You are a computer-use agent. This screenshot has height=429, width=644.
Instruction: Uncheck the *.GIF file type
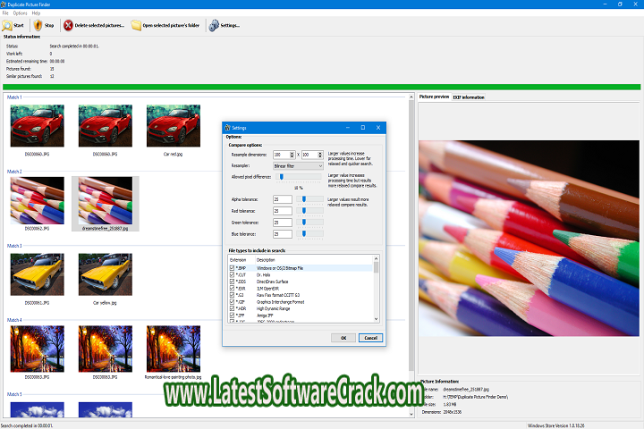(x=232, y=302)
